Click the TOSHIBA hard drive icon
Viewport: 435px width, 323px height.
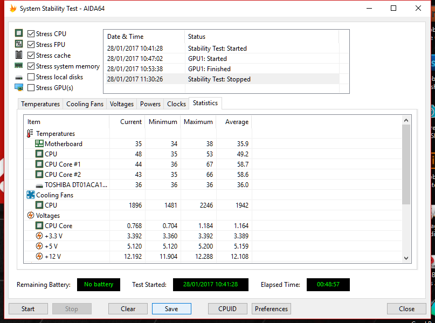tap(39, 185)
